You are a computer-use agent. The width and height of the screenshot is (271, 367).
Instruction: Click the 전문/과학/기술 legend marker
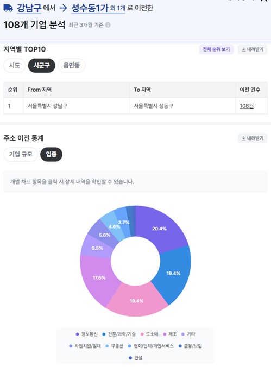pyautogui.click(x=104, y=334)
